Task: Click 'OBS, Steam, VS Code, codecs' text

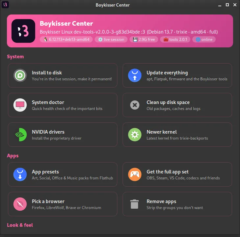Action: point(183,178)
